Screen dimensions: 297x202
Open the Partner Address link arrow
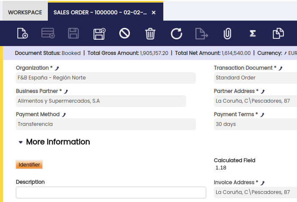(x=263, y=91)
